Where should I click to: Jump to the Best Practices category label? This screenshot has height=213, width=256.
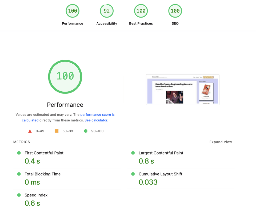pyautogui.click(x=141, y=23)
